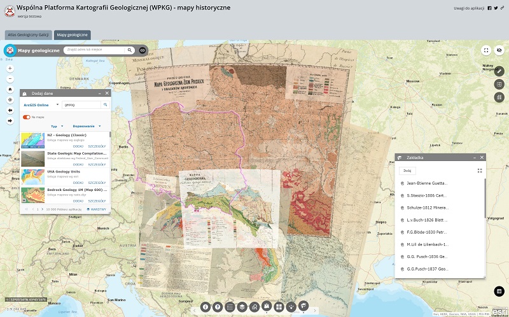Click the Zakładka panel scrollbar
Viewport: 509px width, 317px height.
(x=485, y=198)
